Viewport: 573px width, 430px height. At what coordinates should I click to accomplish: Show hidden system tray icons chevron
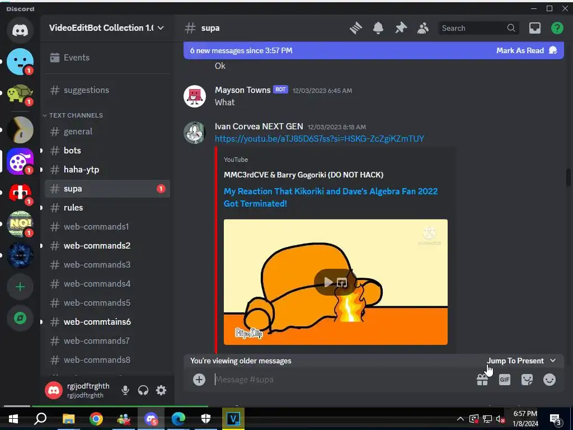[461, 419]
